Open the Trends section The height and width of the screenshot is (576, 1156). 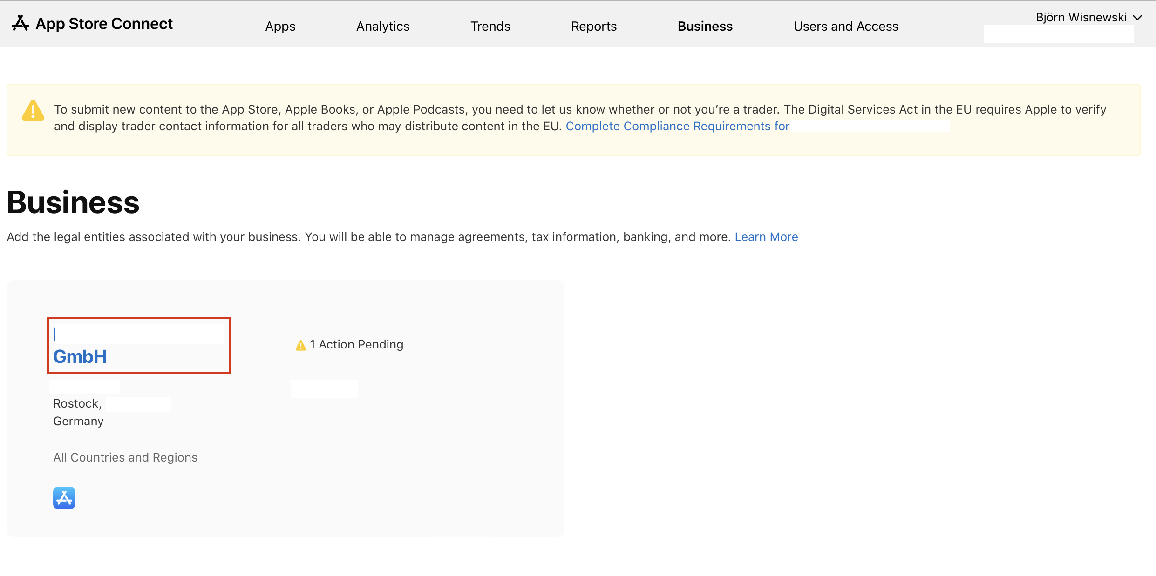click(x=490, y=27)
